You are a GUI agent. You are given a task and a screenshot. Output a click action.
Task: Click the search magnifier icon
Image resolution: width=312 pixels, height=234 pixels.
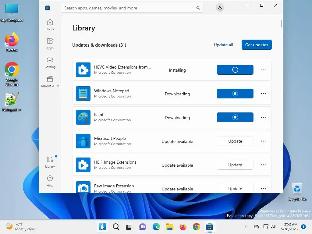[198, 8]
